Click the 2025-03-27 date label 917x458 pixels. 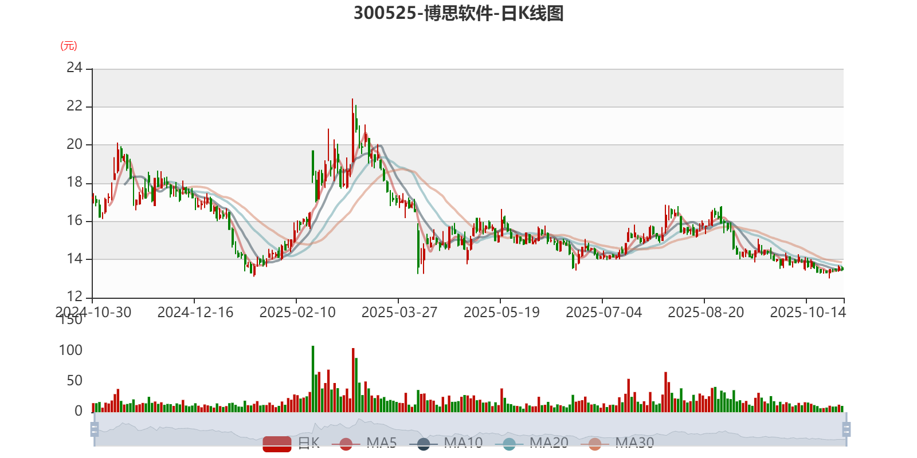[399, 312]
